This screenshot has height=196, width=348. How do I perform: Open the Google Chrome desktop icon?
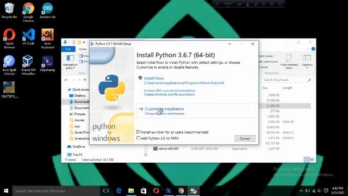point(28,12)
